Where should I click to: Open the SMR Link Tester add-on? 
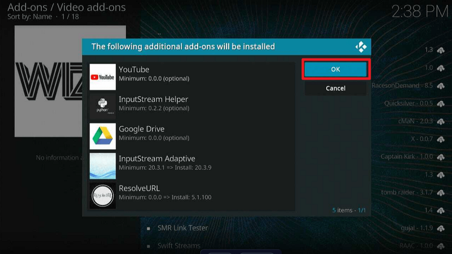point(183,228)
